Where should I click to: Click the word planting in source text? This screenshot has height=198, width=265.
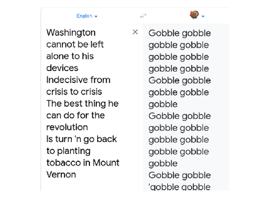tap(74, 151)
